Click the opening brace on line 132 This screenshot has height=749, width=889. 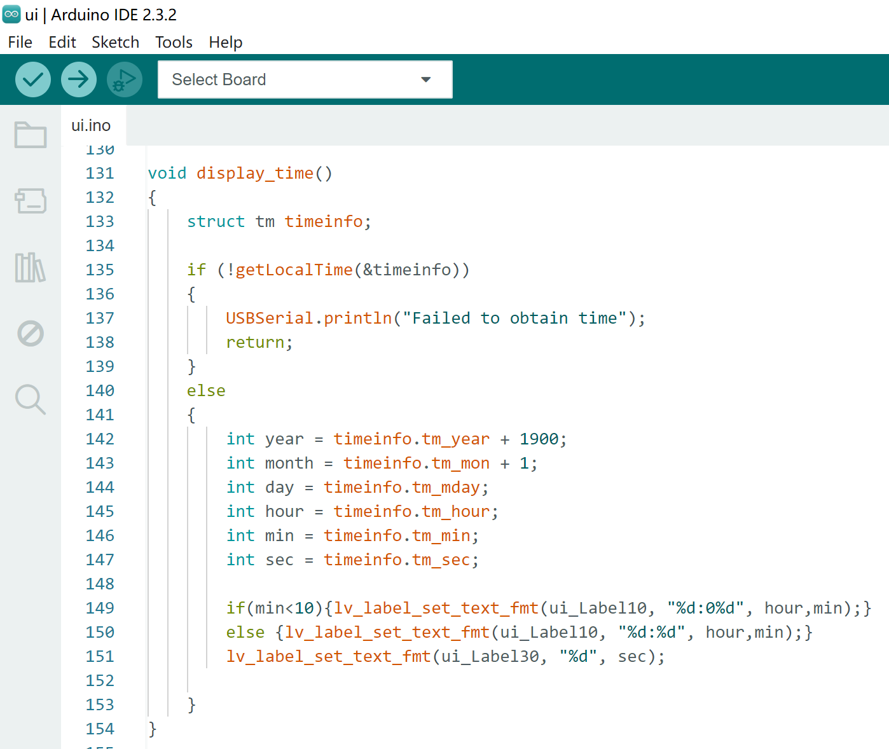[152, 197]
